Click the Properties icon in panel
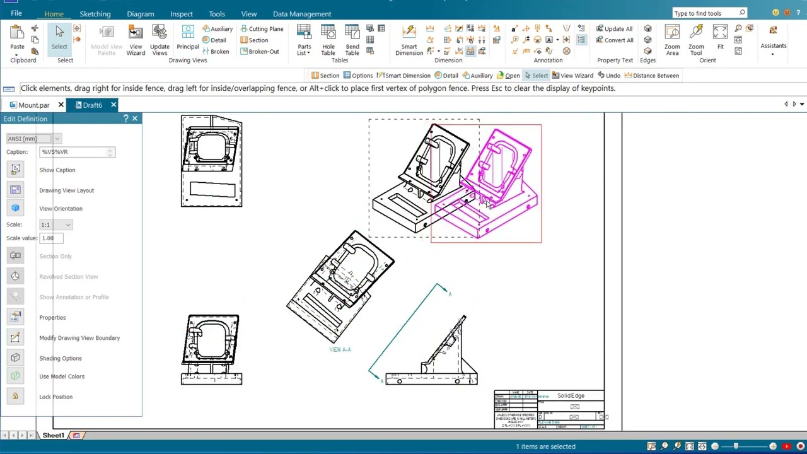 tap(16, 317)
